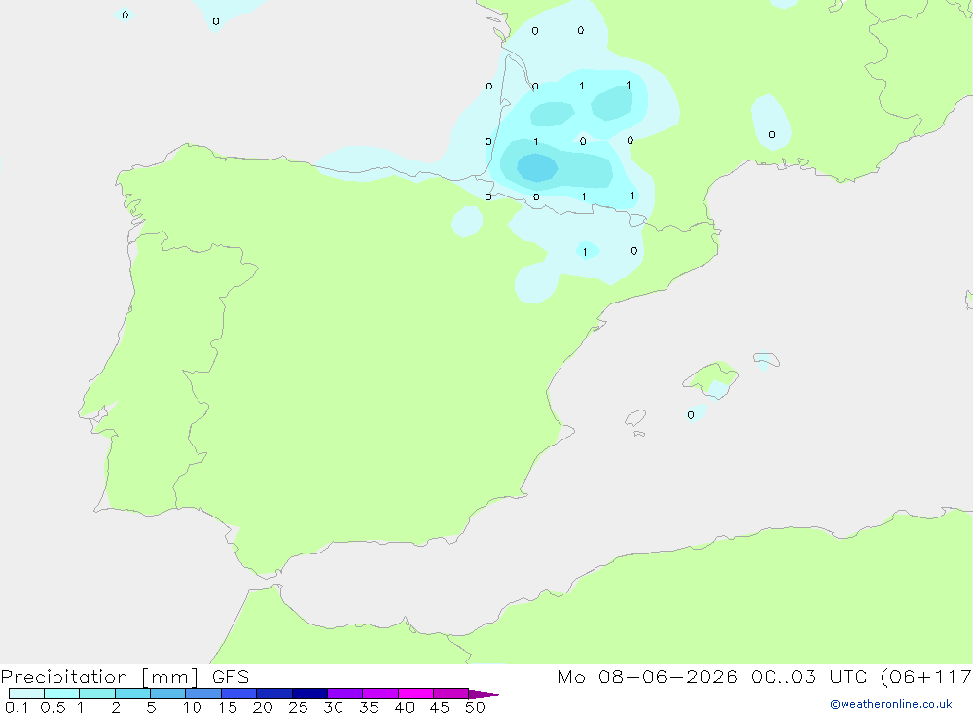Click the '35' legend scale label
Image resolution: width=973 pixels, height=713 pixels.
point(369,707)
